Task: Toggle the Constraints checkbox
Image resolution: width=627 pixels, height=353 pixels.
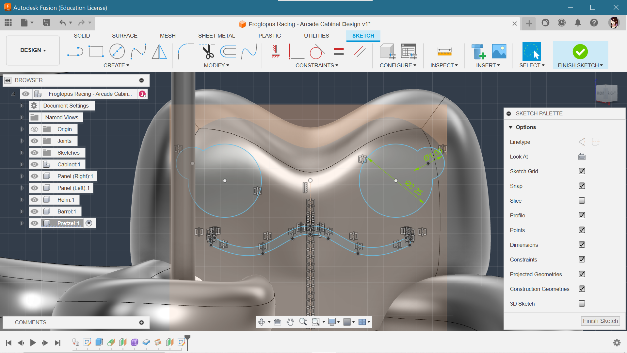Action: pos(582,260)
